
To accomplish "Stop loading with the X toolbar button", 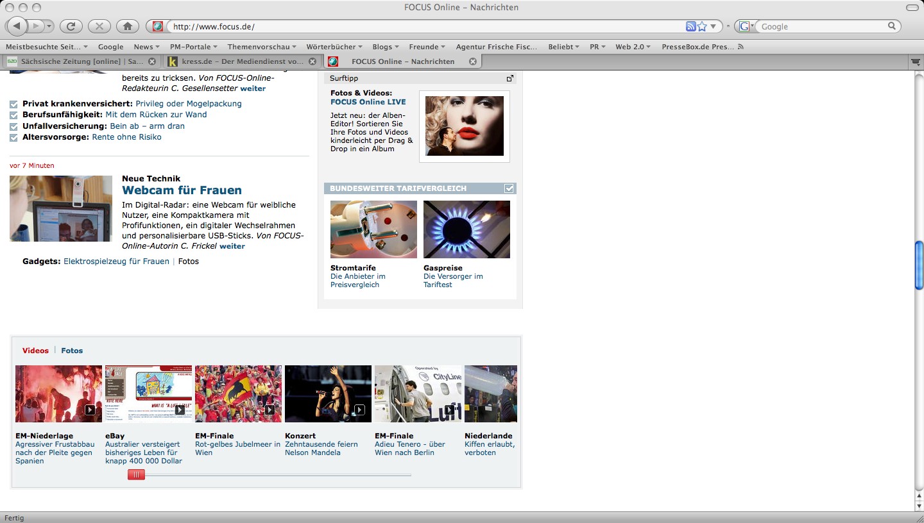I will (99, 26).
